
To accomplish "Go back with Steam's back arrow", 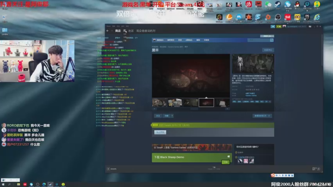I will click(x=107, y=31).
